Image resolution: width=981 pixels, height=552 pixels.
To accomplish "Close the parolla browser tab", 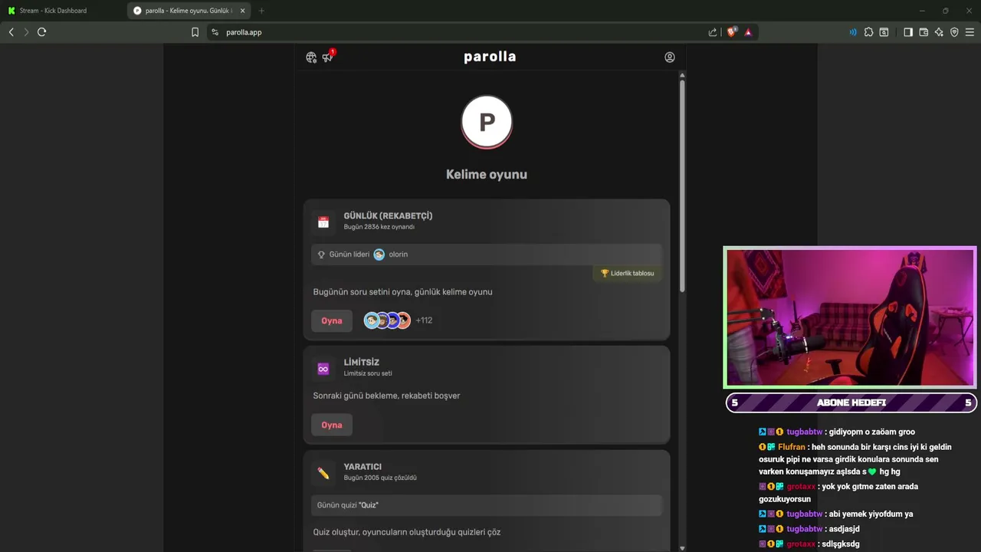I will point(244,11).
